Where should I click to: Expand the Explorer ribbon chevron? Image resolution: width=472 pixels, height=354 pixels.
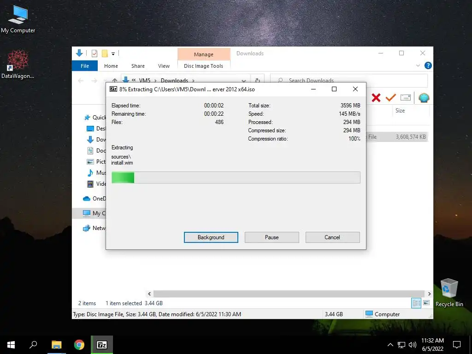tap(418, 65)
